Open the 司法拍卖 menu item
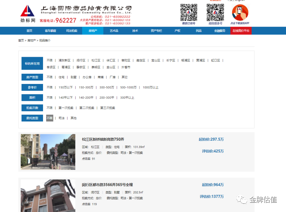Screen dimensions: 286x212 tap(72, 31)
